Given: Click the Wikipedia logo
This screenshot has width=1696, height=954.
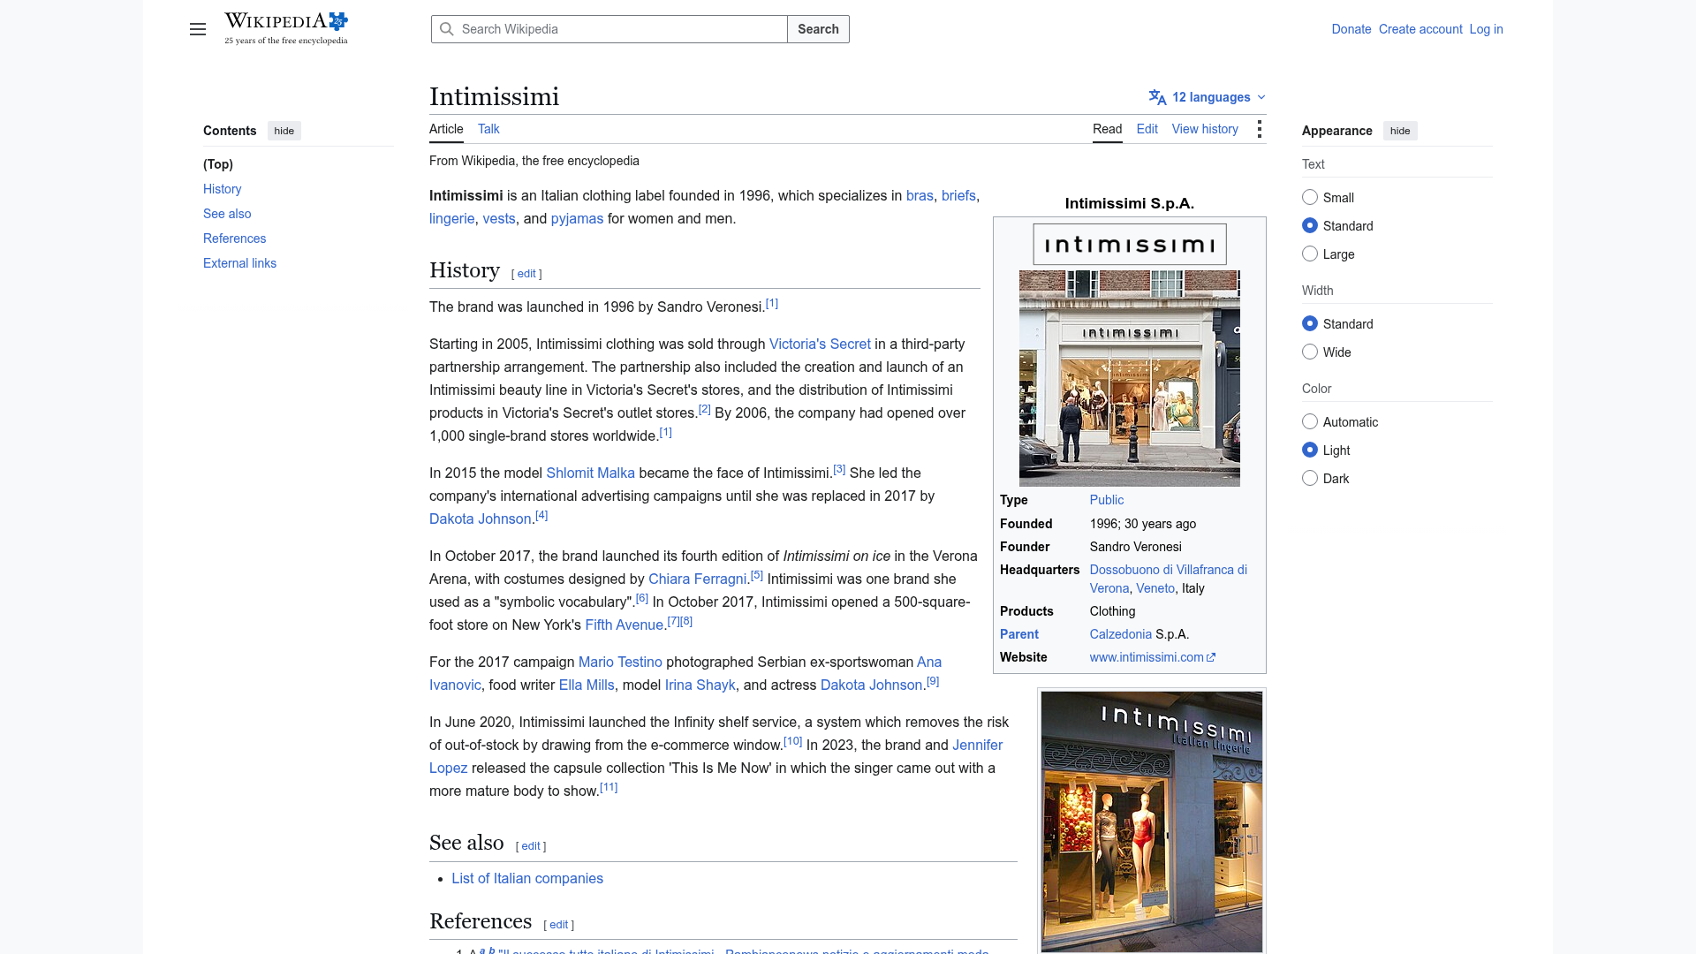Looking at the screenshot, I should coord(286,28).
